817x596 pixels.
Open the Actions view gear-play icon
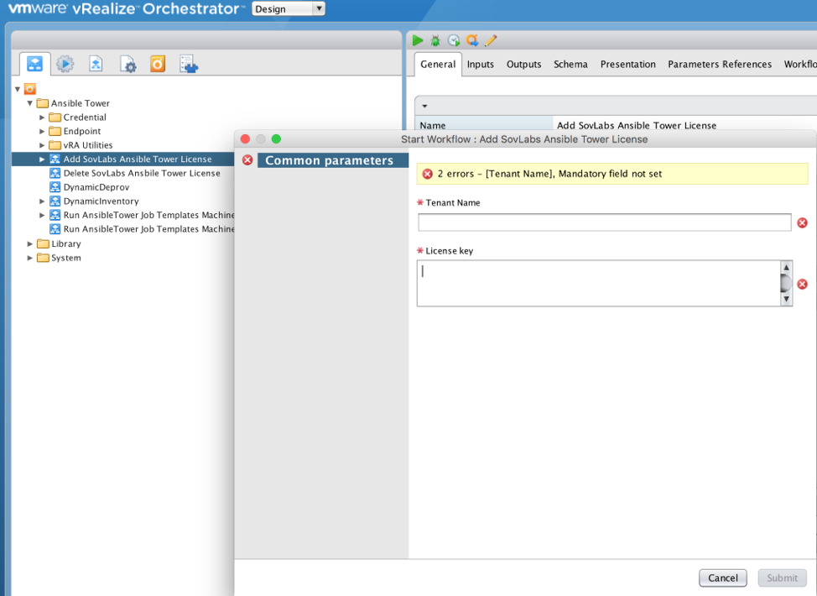pyautogui.click(x=65, y=64)
